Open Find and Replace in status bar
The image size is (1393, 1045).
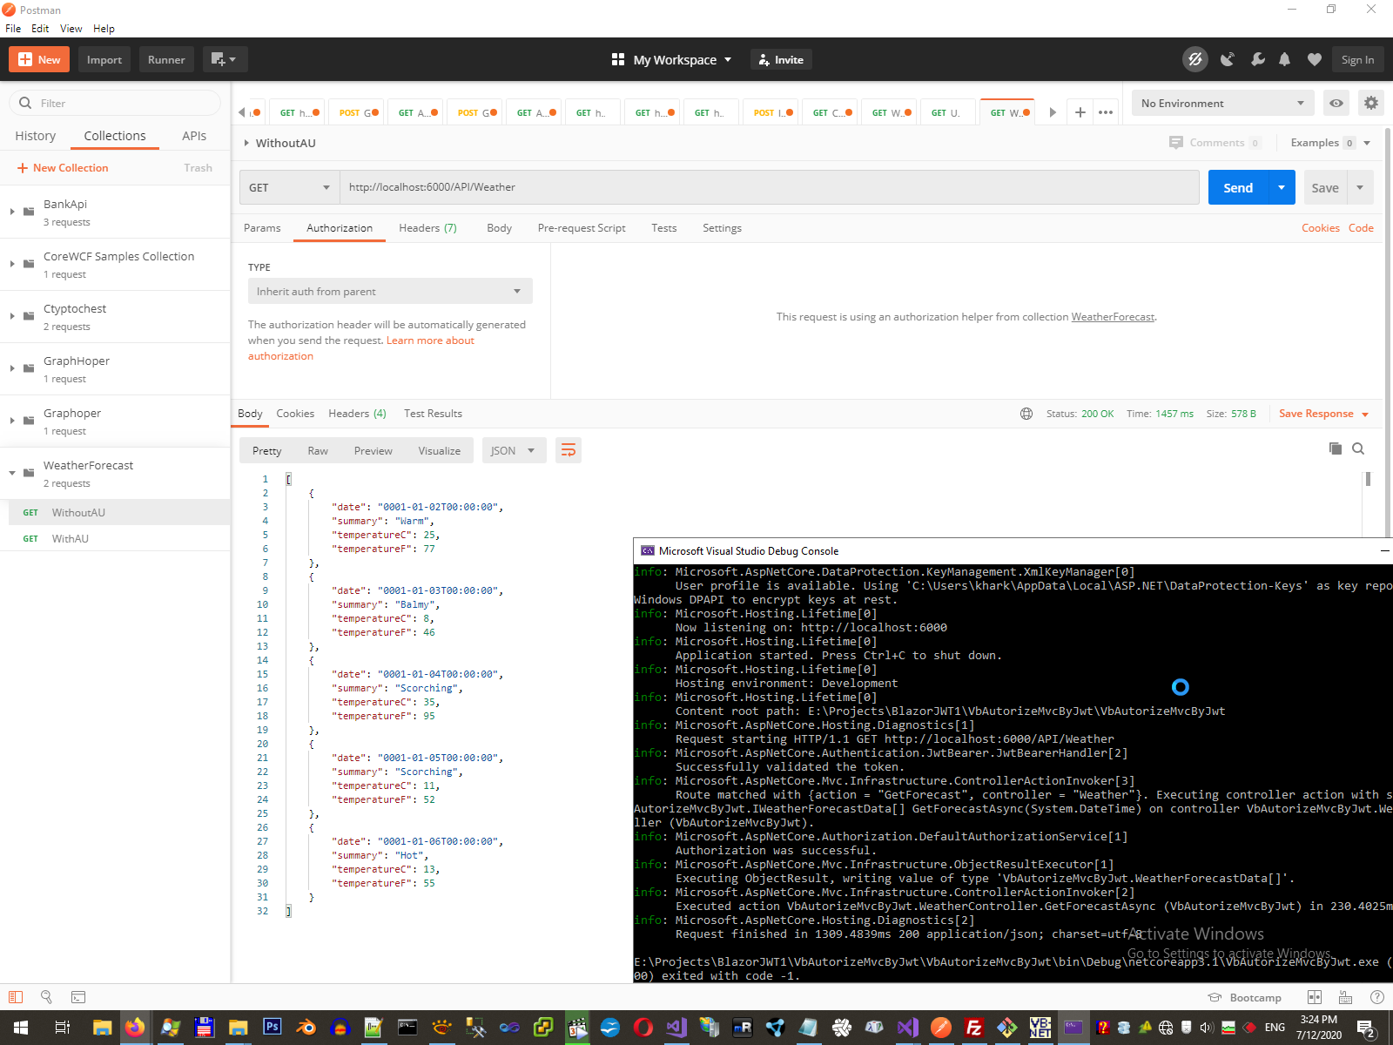click(46, 997)
